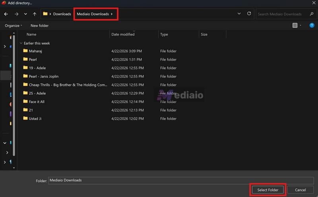Sort by the Name column header
The image size is (318, 197).
31,34
